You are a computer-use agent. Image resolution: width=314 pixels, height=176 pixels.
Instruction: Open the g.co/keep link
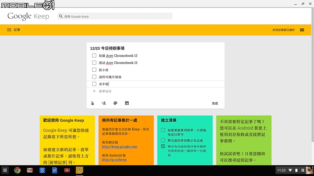tap(114, 159)
